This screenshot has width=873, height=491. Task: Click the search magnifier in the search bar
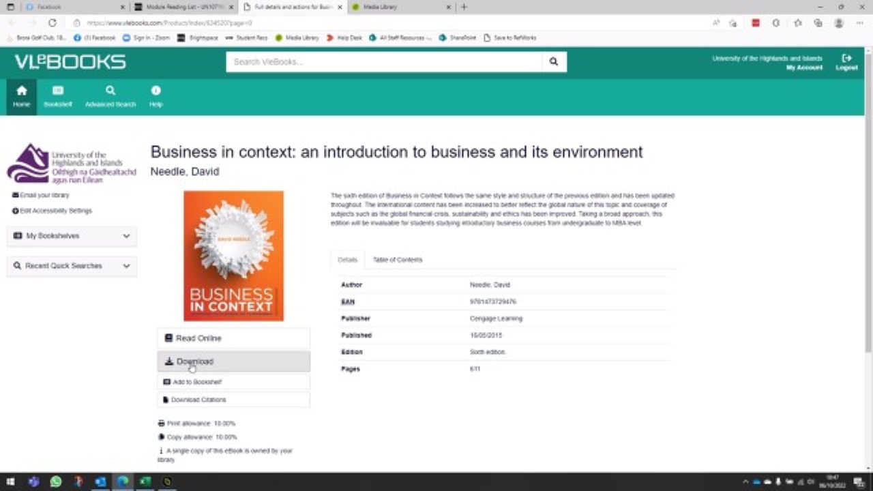pyautogui.click(x=553, y=61)
